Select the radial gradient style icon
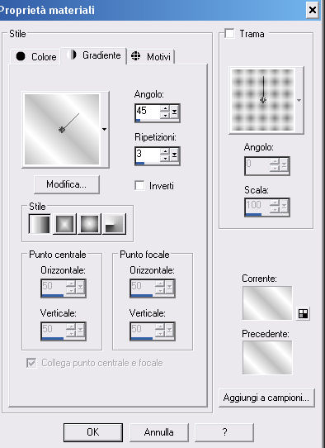Image resolution: width=325 pixels, height=448 pixels. click(x=114, y=224)
